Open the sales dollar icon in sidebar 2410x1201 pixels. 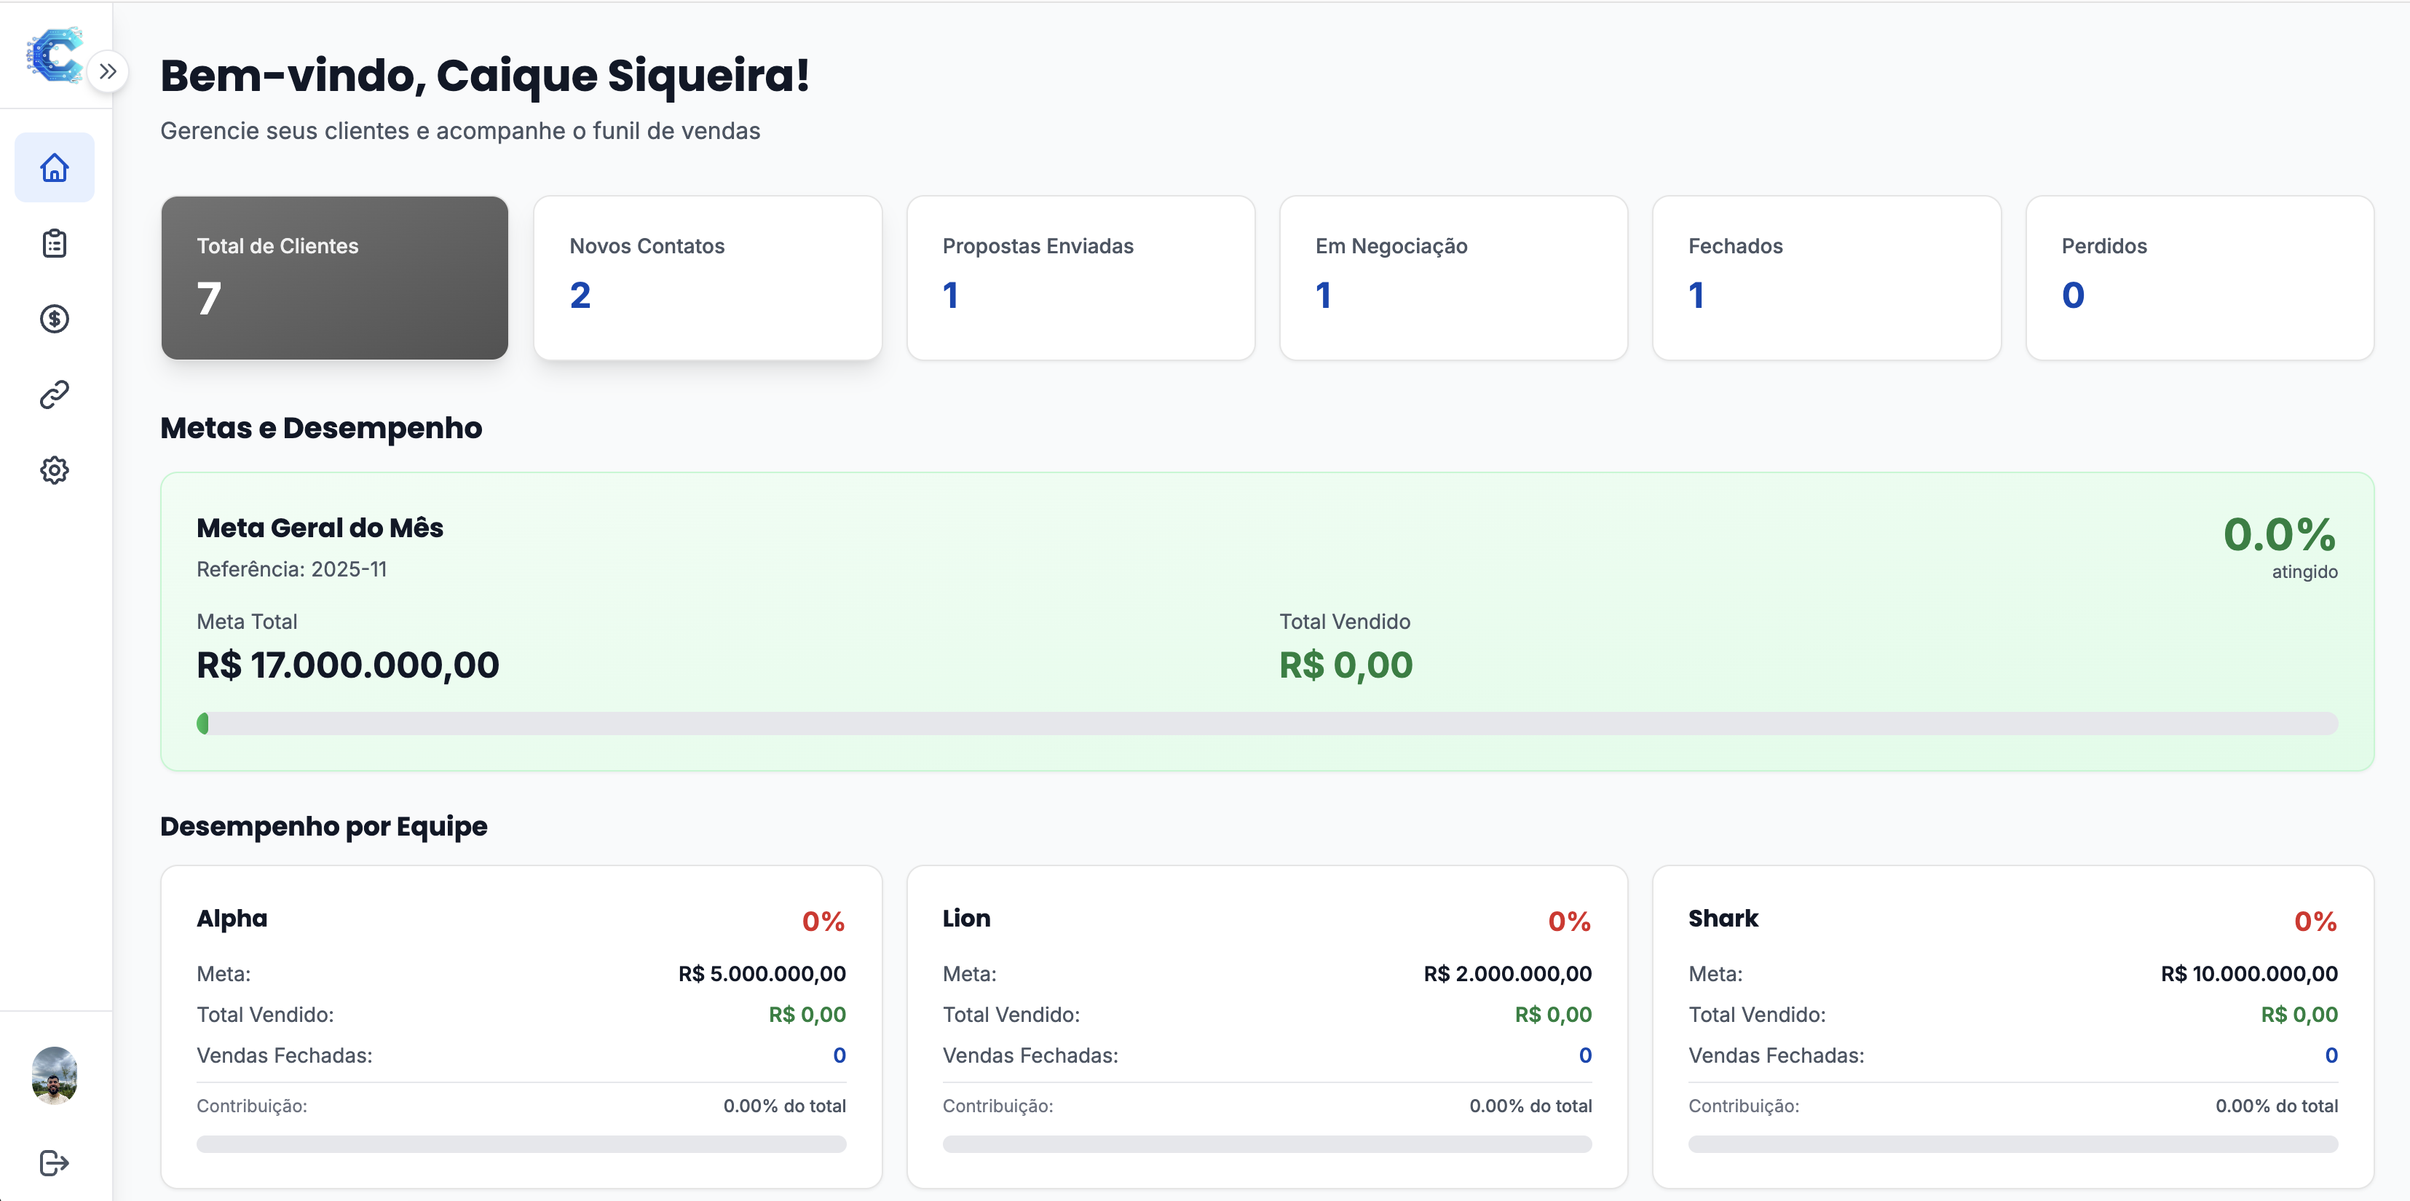point(55,319)
